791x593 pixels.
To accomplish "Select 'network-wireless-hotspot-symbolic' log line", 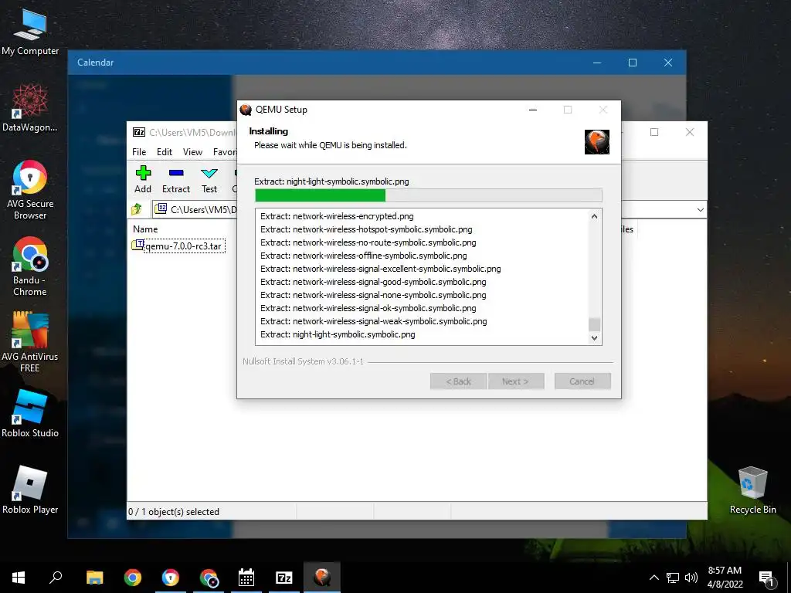I will tap(366, 229).
